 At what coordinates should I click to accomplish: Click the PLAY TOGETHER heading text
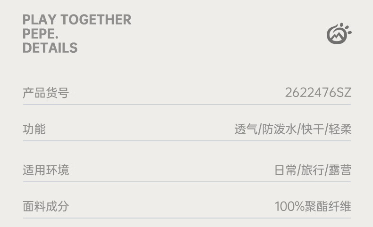(77, 20)
